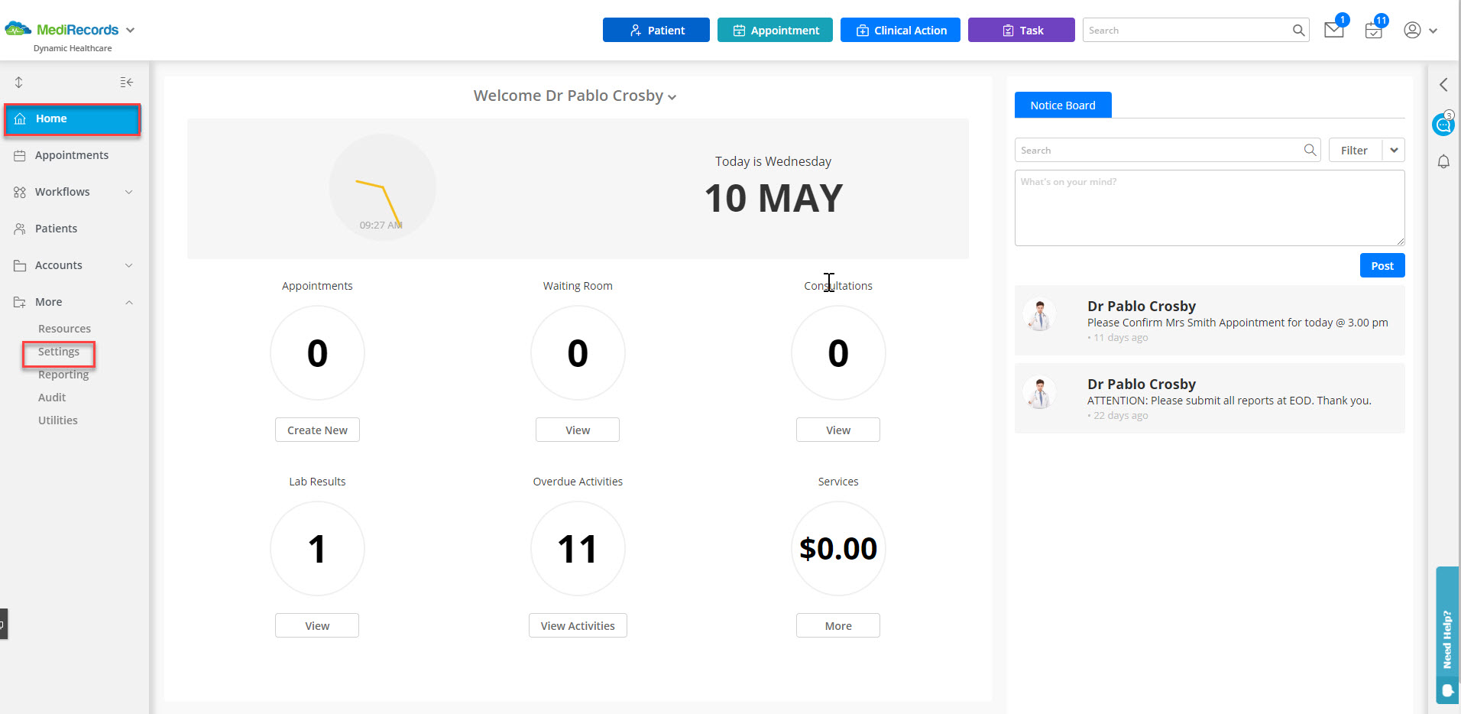Select Settings from the More menu
1461x714 pixels.
(60, 352)
